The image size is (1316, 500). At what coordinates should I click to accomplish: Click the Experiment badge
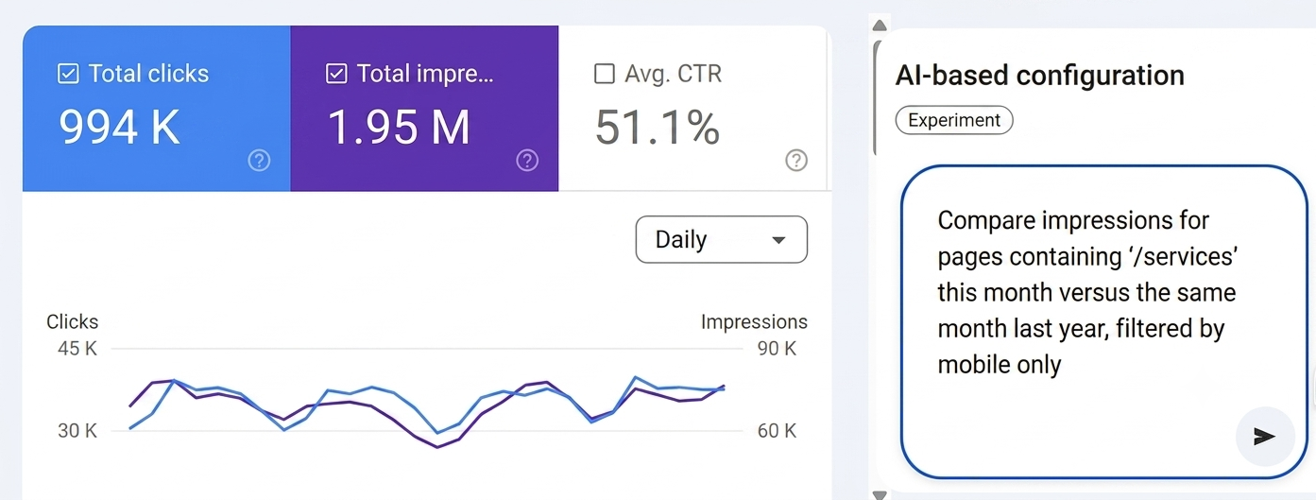click(x=954, y=120)
